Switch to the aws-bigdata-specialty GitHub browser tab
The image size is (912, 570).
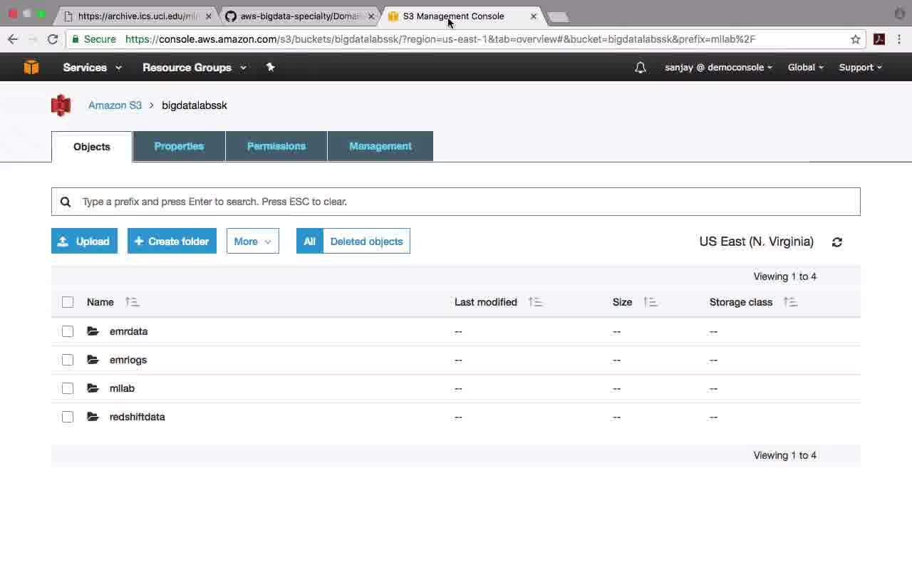[x=299, y=16]
